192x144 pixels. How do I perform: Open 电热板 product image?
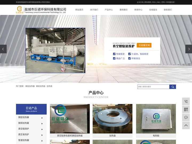(x=156, y=119)
